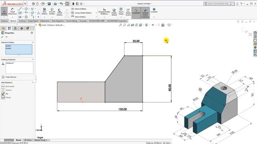Screen dimensions: 257x144
Task: Click the Exit Sketch button
Action: [4, 11]
